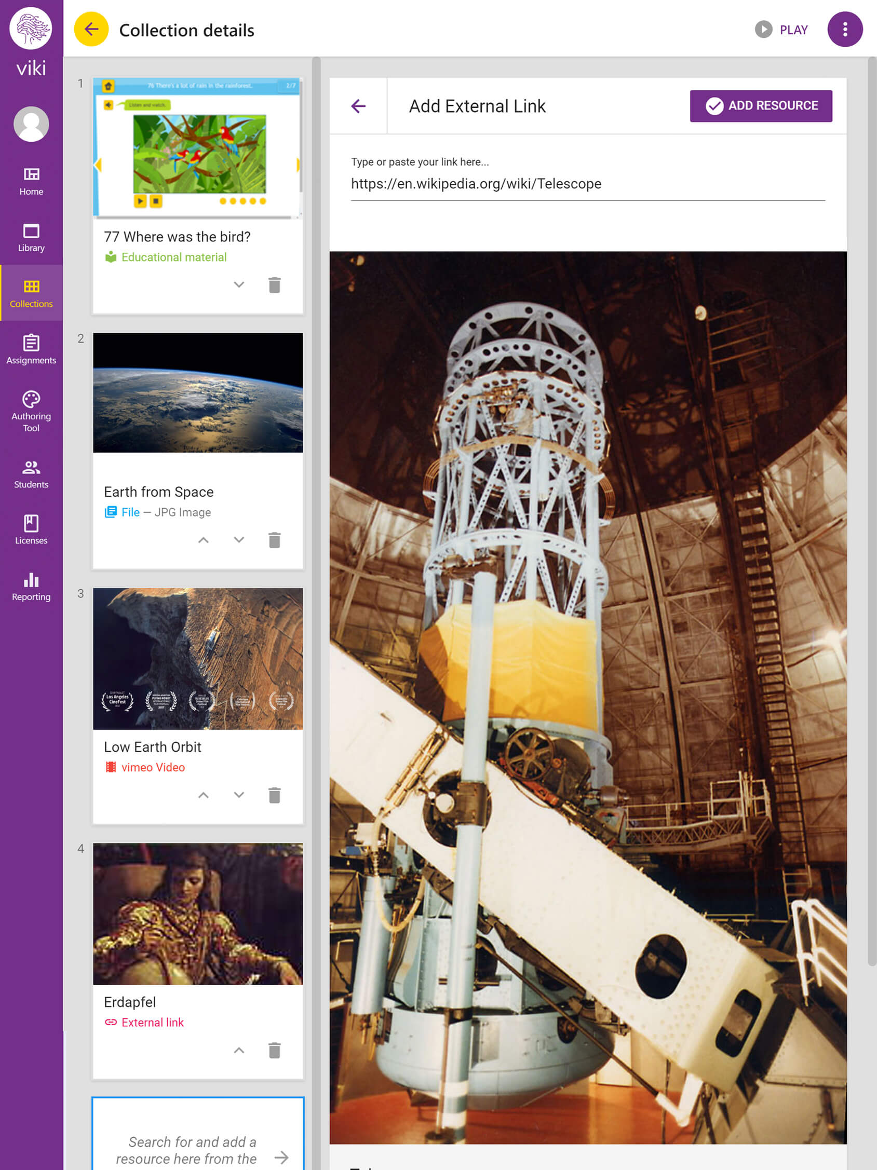Click the yellow back arrow button
This screenshot has width=877, height=1170.
point(91,29)
